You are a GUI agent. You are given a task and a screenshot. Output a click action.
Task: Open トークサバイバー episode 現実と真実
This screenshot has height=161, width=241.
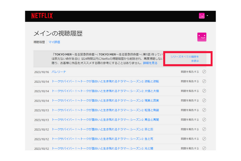pyautogui.click(x=105, y=101)
